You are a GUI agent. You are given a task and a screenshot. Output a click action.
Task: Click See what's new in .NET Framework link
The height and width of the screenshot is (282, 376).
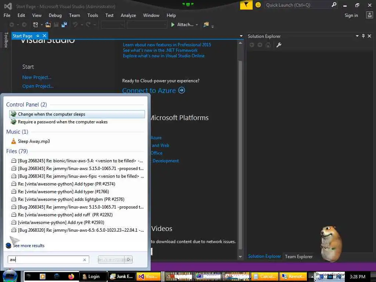[x=160, y=50]
